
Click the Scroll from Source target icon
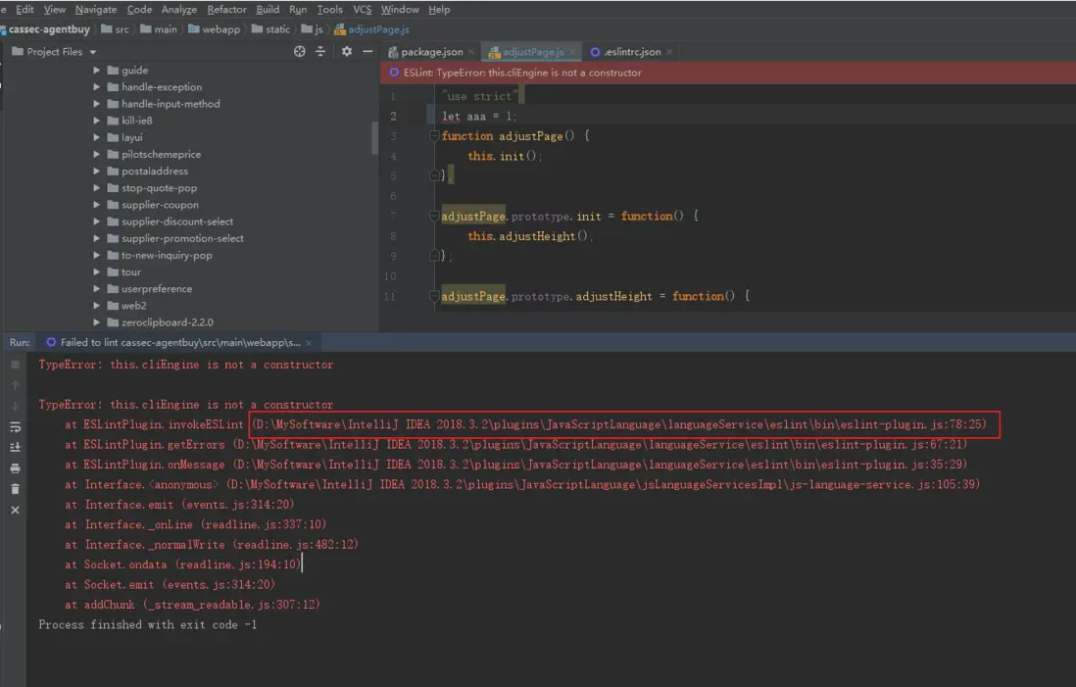(x=300, y=52)
